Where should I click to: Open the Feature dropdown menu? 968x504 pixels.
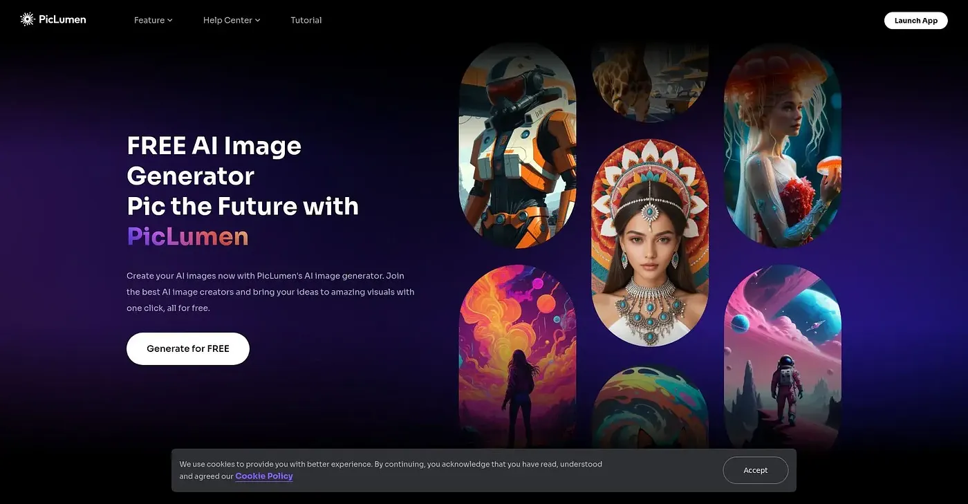[153, 20]
